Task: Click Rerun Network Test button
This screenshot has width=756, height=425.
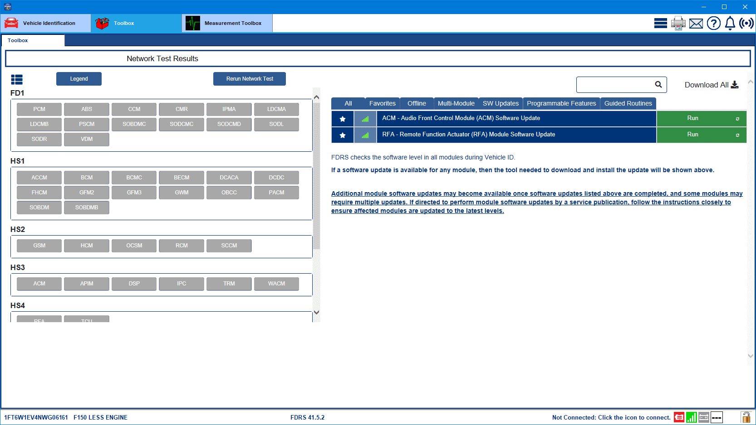Action: pyautogui.click(x=250, y=79)
